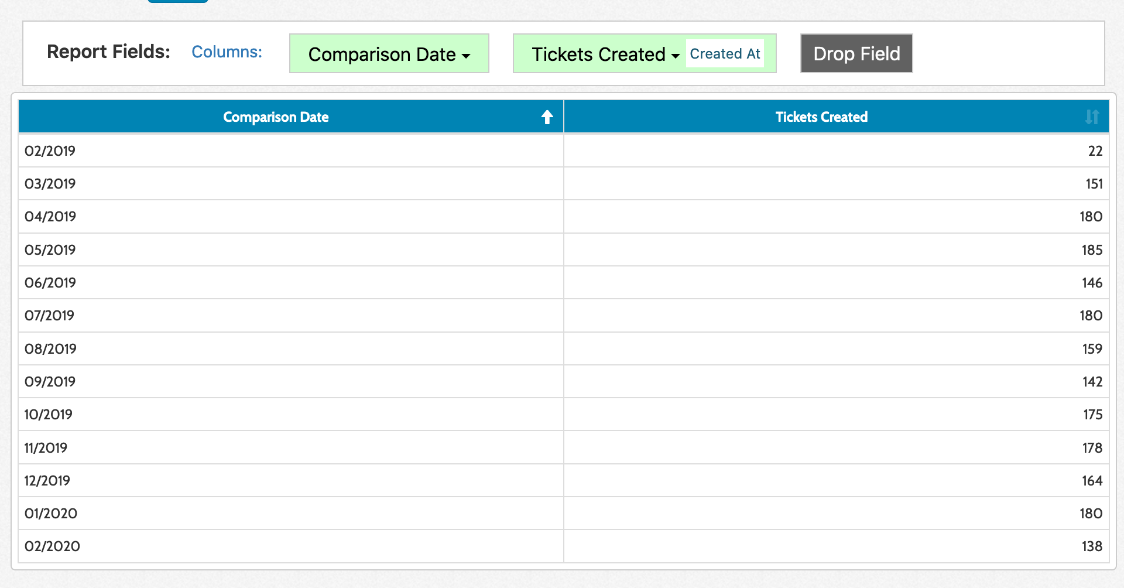
Task: Open the Comparison Date field dropdown
Action: coord(389,54)
